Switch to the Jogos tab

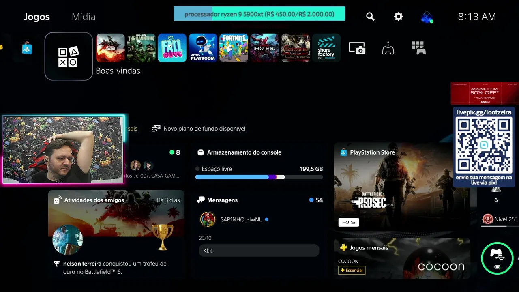(37, 17)
